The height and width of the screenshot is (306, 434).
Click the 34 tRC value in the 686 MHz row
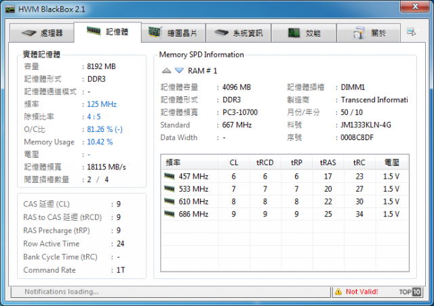(359, 214)
